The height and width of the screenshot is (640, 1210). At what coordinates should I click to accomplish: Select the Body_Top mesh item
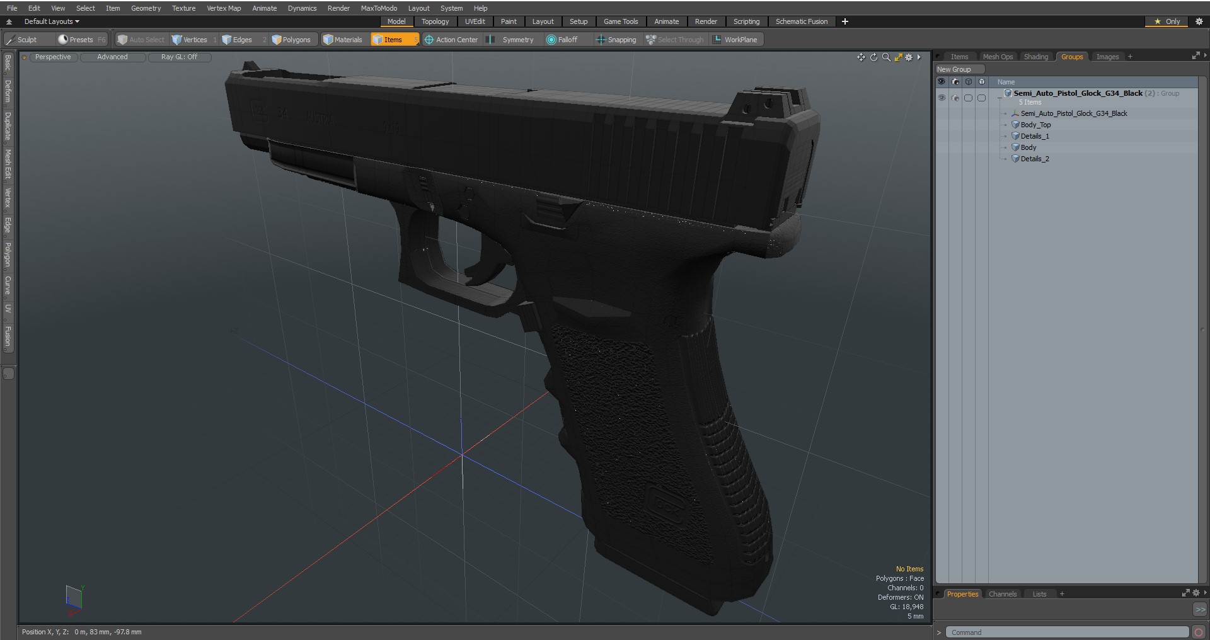point(1036,125)
